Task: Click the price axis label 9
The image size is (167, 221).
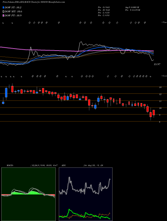Action: [160, 115]
